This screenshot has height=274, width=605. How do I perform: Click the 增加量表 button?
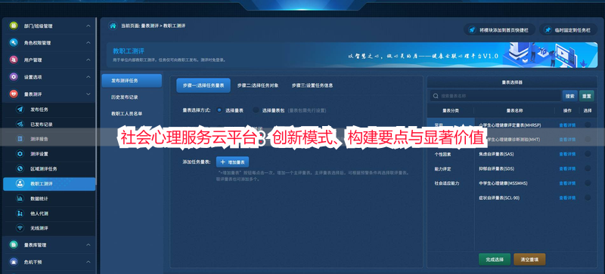(x=233, y=162)
